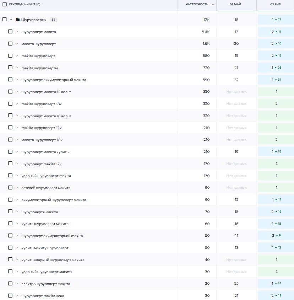Click the sort arrow next to Частотность

pos(213,5)
